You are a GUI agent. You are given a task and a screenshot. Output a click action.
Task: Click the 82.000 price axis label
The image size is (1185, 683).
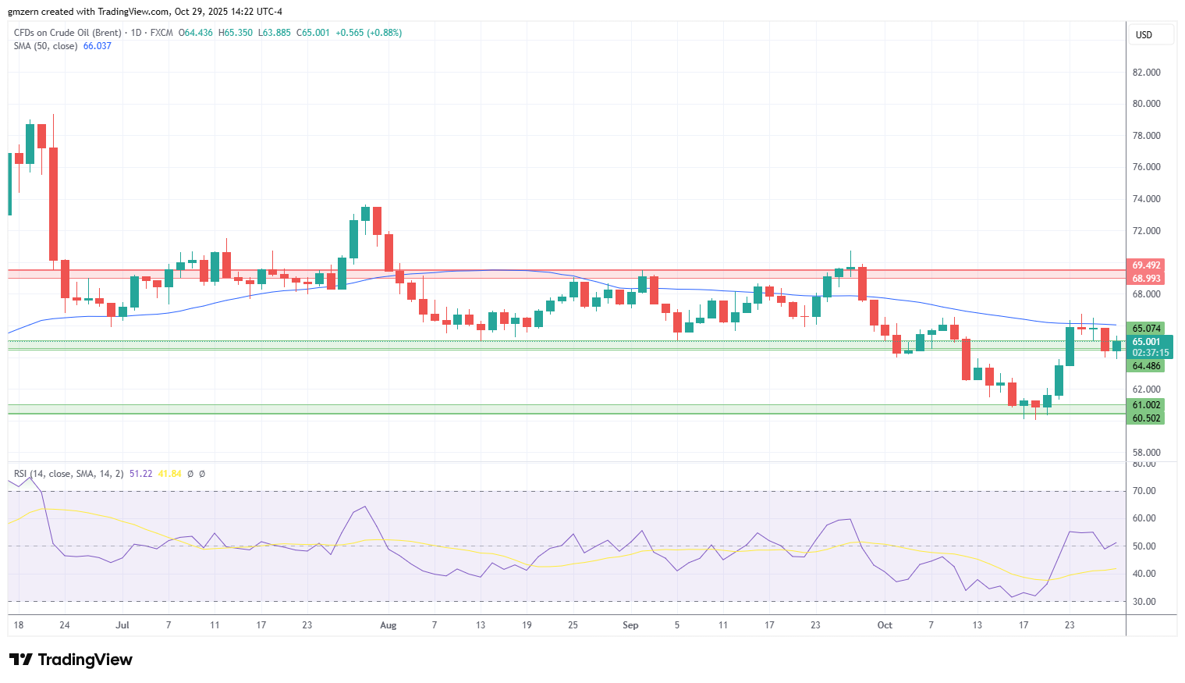1146,72
